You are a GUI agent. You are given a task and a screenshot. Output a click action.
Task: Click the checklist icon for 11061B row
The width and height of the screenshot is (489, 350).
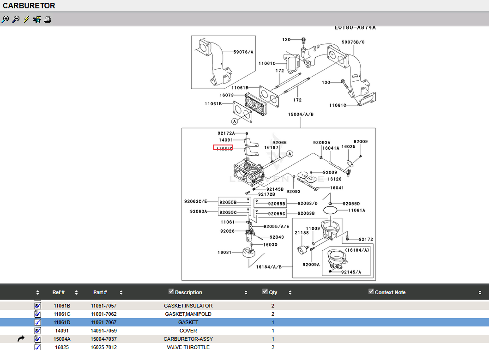pos(38,306)
